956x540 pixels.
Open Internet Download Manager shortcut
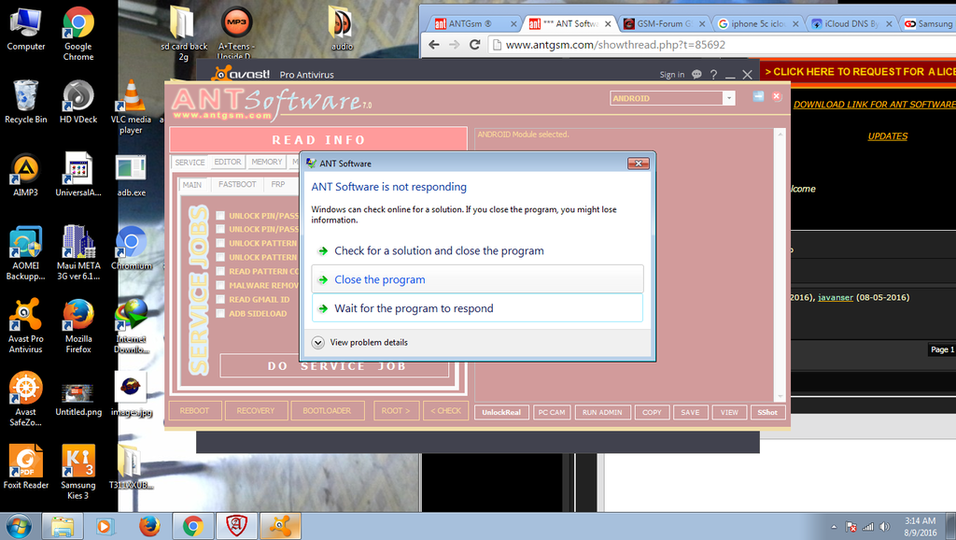coord(131,326)
